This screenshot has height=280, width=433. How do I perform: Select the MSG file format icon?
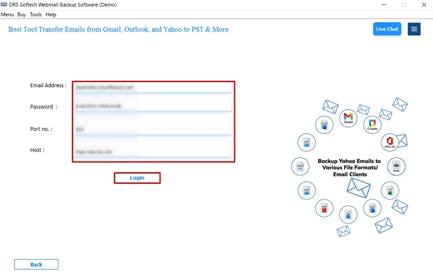pyautogui.click(x=307, y=190)
